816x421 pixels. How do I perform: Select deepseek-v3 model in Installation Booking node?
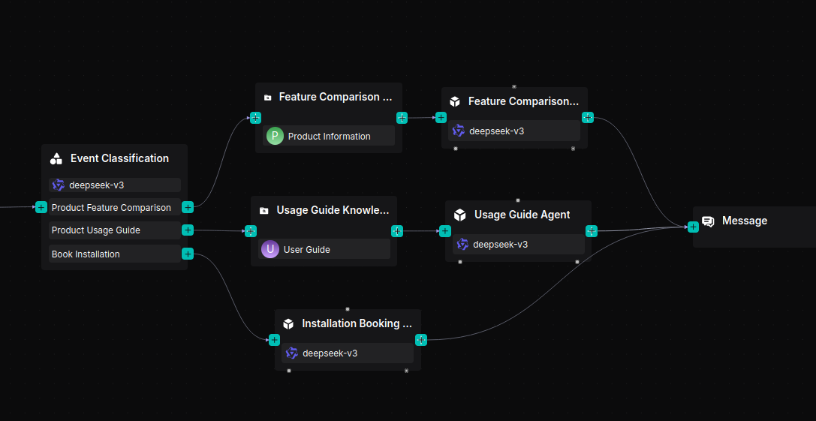coord(347,353)
